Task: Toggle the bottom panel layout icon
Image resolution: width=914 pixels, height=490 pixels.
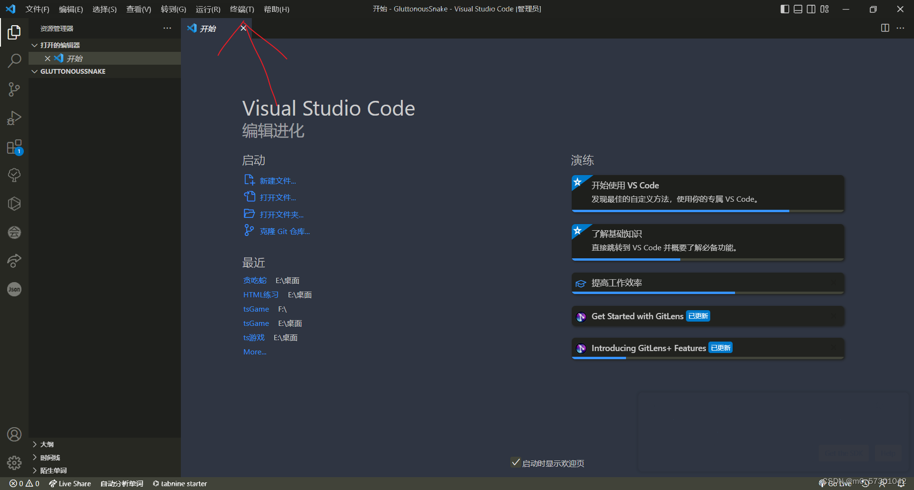Action: [798, 9]
